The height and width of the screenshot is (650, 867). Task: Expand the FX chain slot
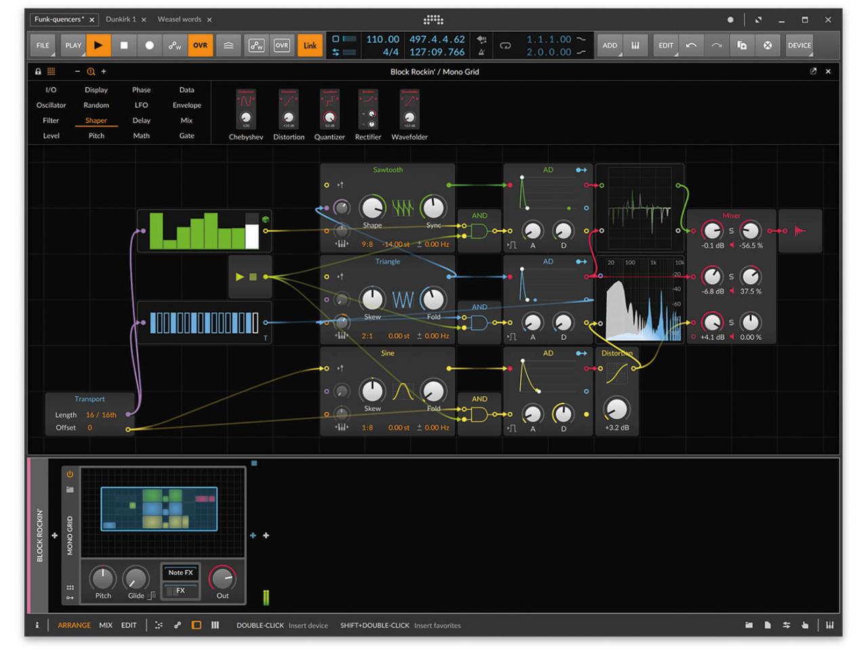coord(181,590)
